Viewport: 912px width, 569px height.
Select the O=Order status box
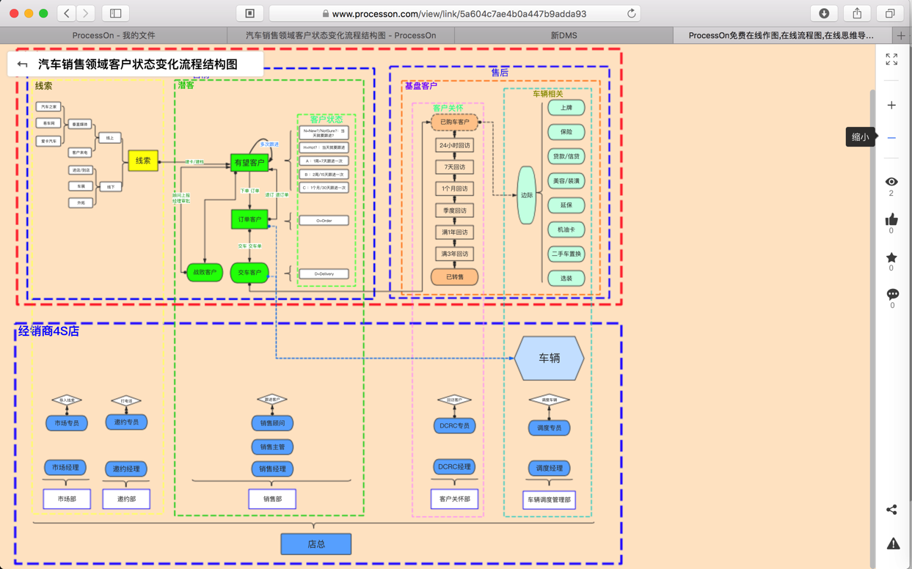click(324, 221)
